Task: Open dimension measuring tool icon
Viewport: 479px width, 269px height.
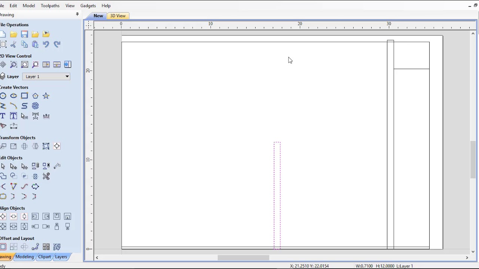Action: pyautogui.click(x=13, y=126)
